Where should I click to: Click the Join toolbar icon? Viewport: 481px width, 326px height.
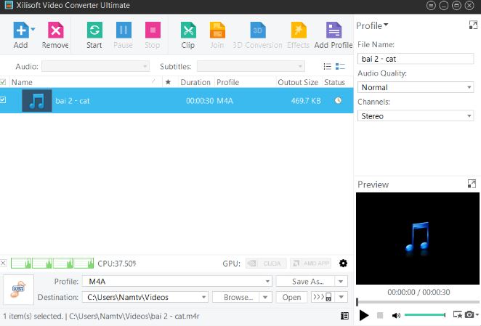(x=217, y=30)
